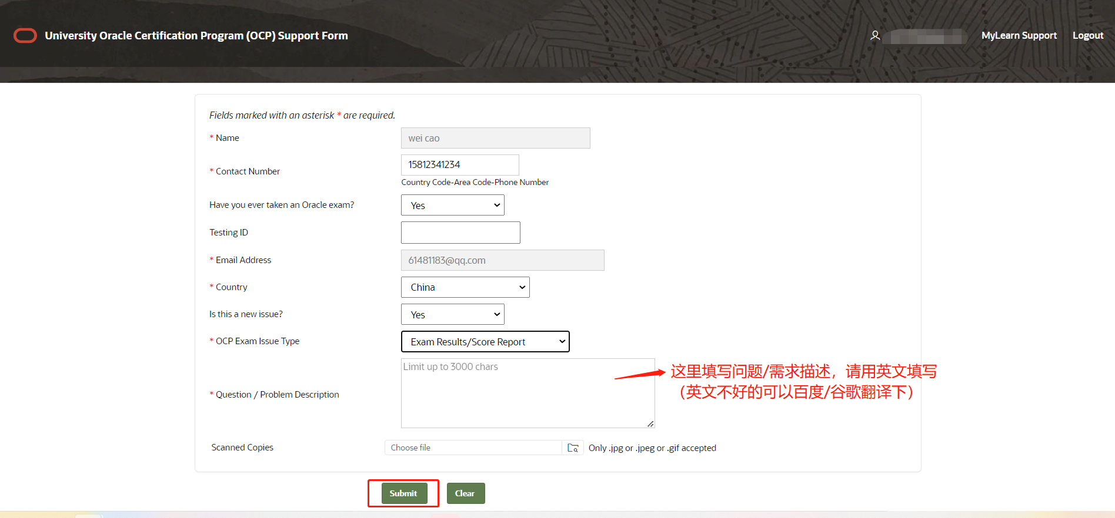This screenshot has width=1115, height=518.
Task: Click the Contact Number input field
Action: [460, 165]
